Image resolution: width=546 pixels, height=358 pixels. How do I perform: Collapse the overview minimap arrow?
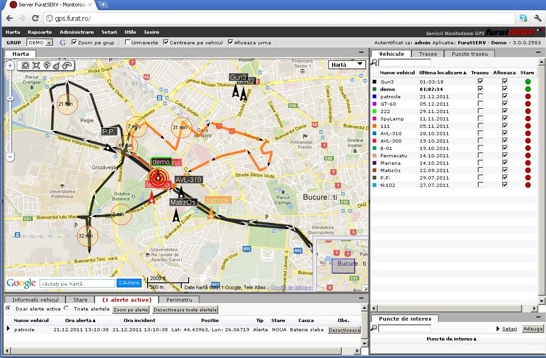point(365,288)
